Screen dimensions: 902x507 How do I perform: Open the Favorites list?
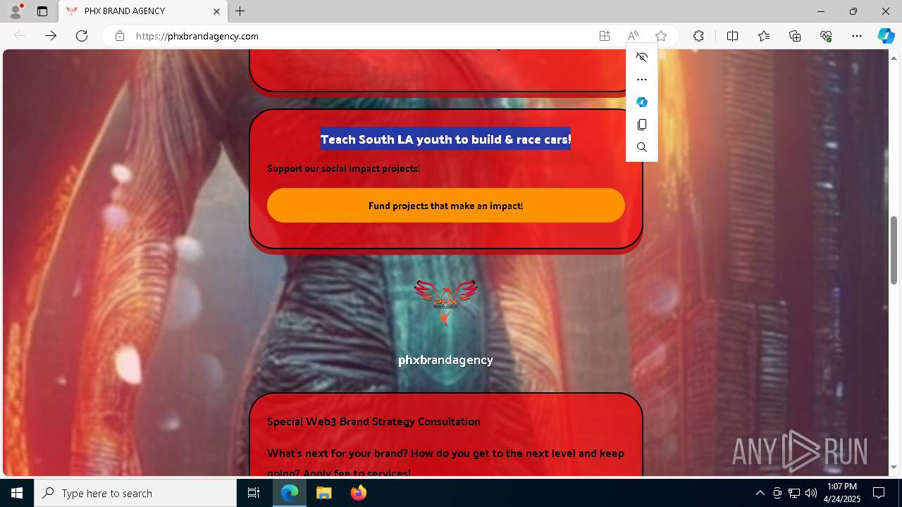tap(764, 36)
